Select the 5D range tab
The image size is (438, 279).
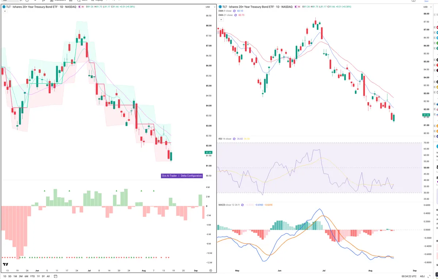coord(10,276)
